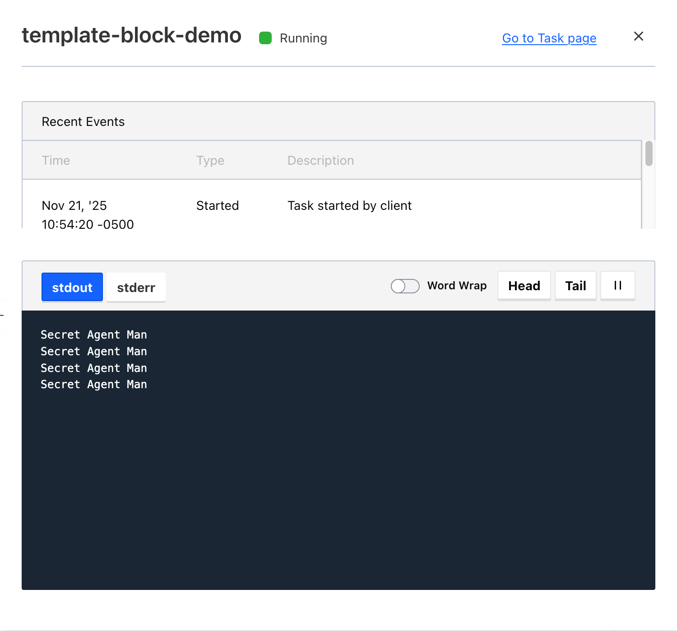Close the template-block-demo task panel

click(638, 36)
